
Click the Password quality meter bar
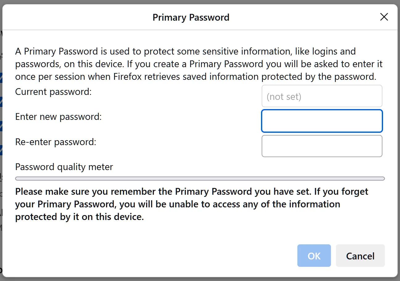pyautogui.click(x=200, y=178)
